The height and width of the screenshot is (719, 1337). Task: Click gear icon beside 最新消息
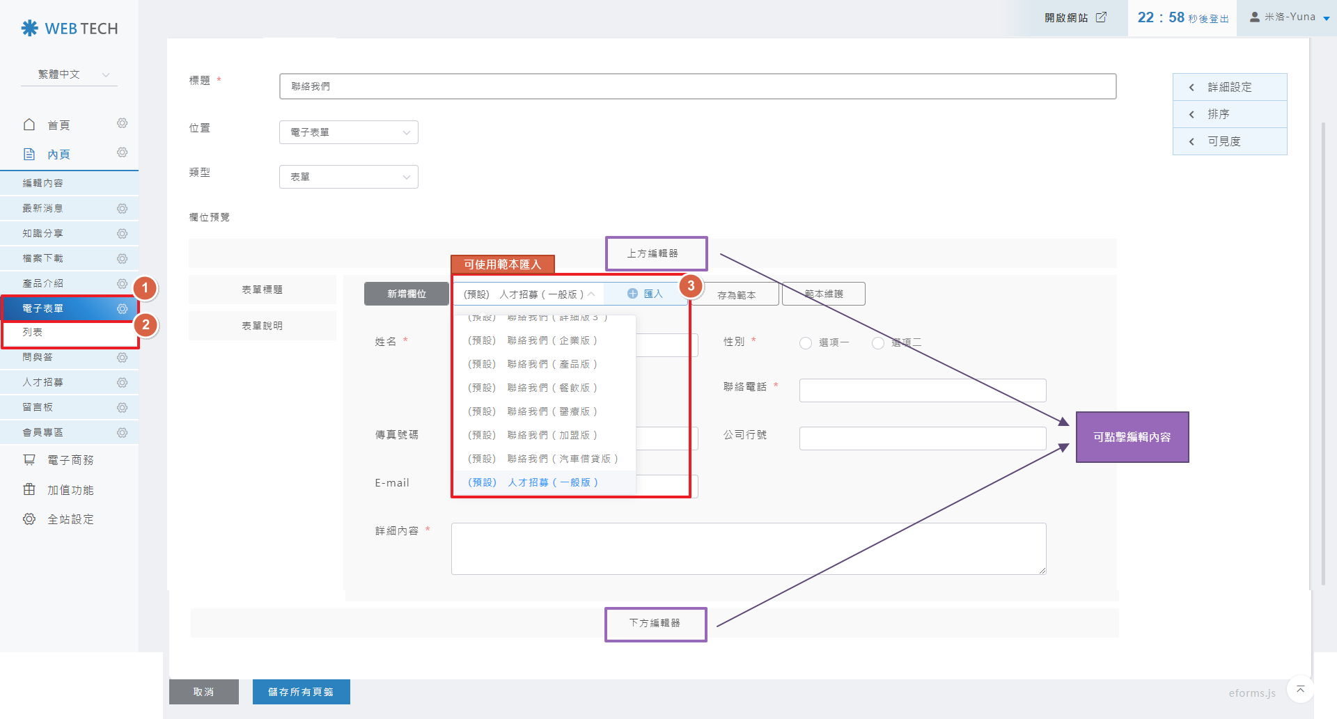[x=122, y=209]
